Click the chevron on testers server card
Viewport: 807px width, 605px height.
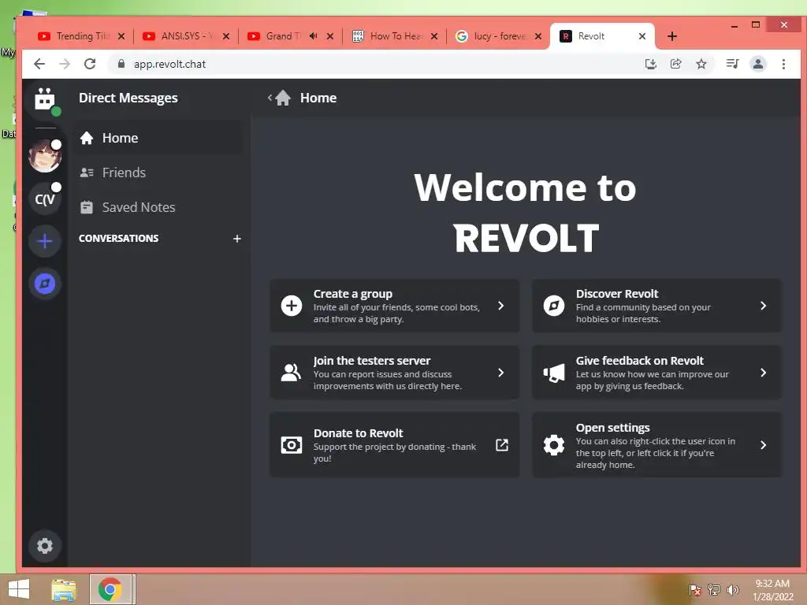point(500,373)
